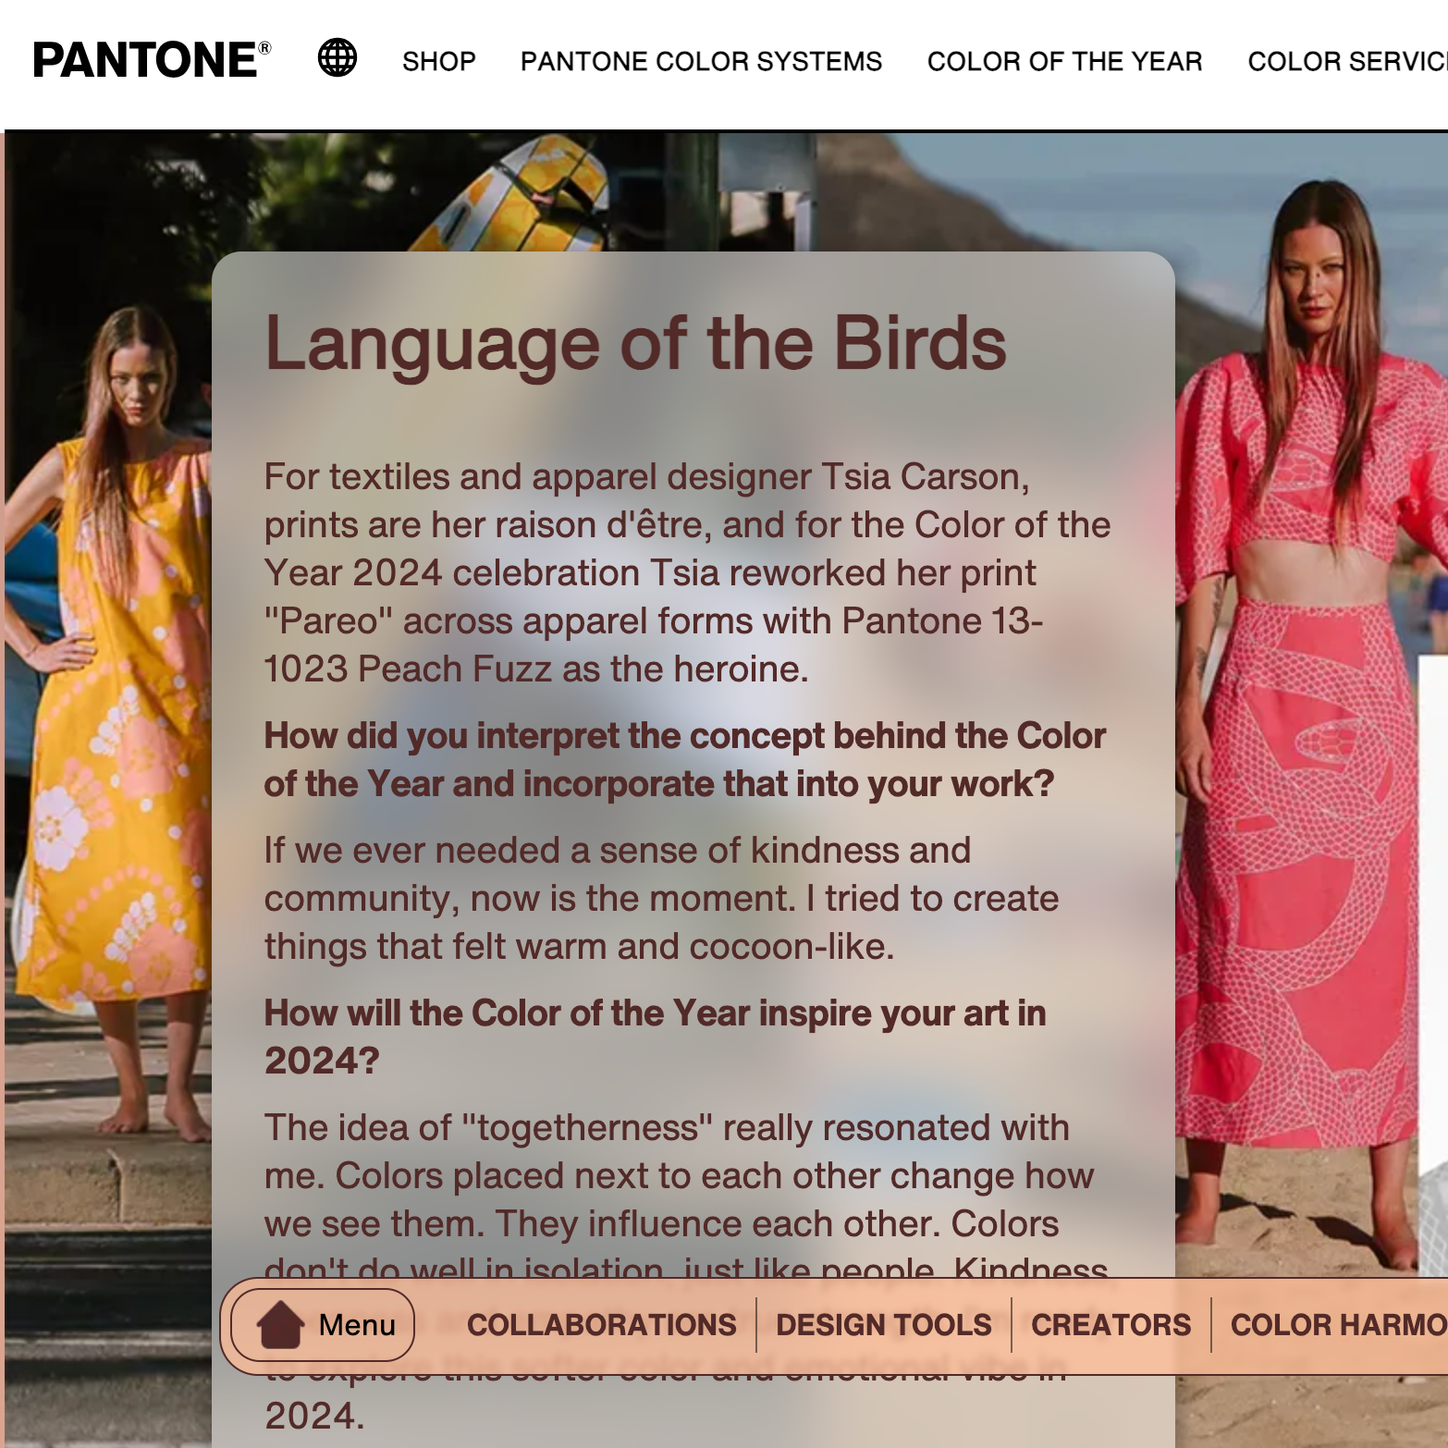Go to Pantone logo homepage
Image resolution: width=1448 pixels, height=1448 pixels.
click(153, 59)
